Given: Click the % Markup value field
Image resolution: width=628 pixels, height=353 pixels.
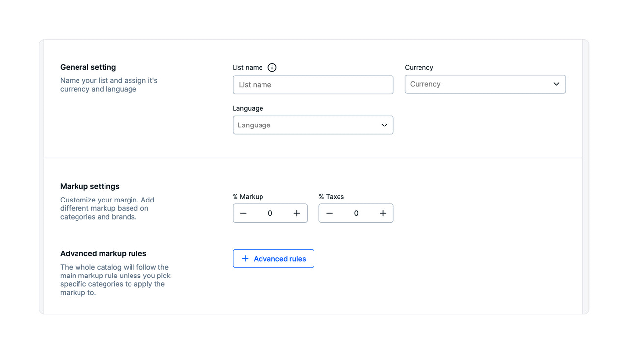Looking at the screenshot, I should coord(270,213).
